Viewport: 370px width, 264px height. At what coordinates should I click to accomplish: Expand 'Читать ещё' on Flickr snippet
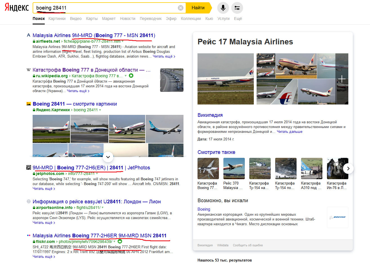(x=44, y=257)
